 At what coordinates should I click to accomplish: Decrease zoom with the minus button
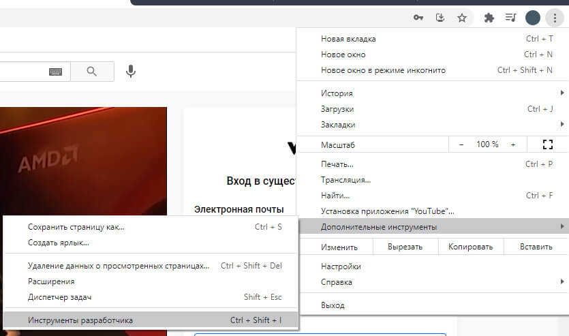coord(461,144)
